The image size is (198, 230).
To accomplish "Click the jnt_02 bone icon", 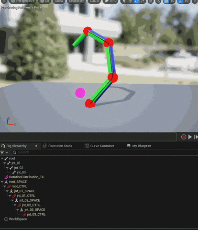I will tap(11, 168).
